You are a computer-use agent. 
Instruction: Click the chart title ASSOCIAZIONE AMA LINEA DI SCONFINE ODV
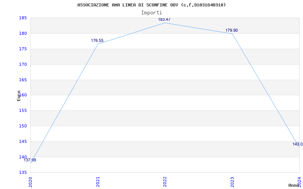tap(151, 5)
